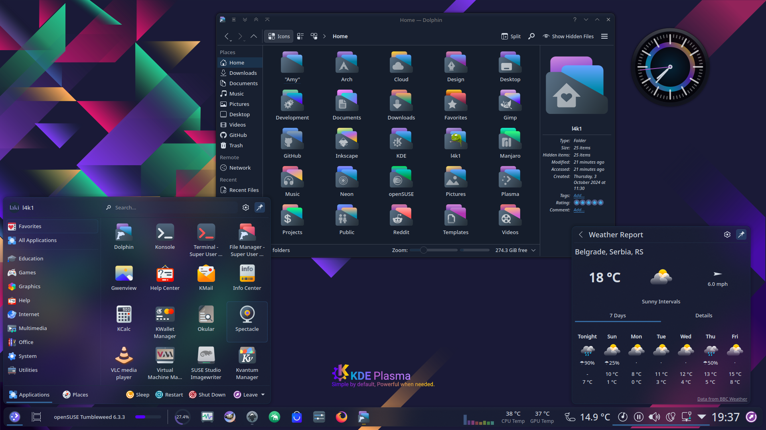Pin the application menu open

coord(260,207)
